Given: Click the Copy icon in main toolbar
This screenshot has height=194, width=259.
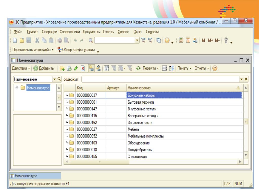Looking at the screenshot, I should click(44, 40).
